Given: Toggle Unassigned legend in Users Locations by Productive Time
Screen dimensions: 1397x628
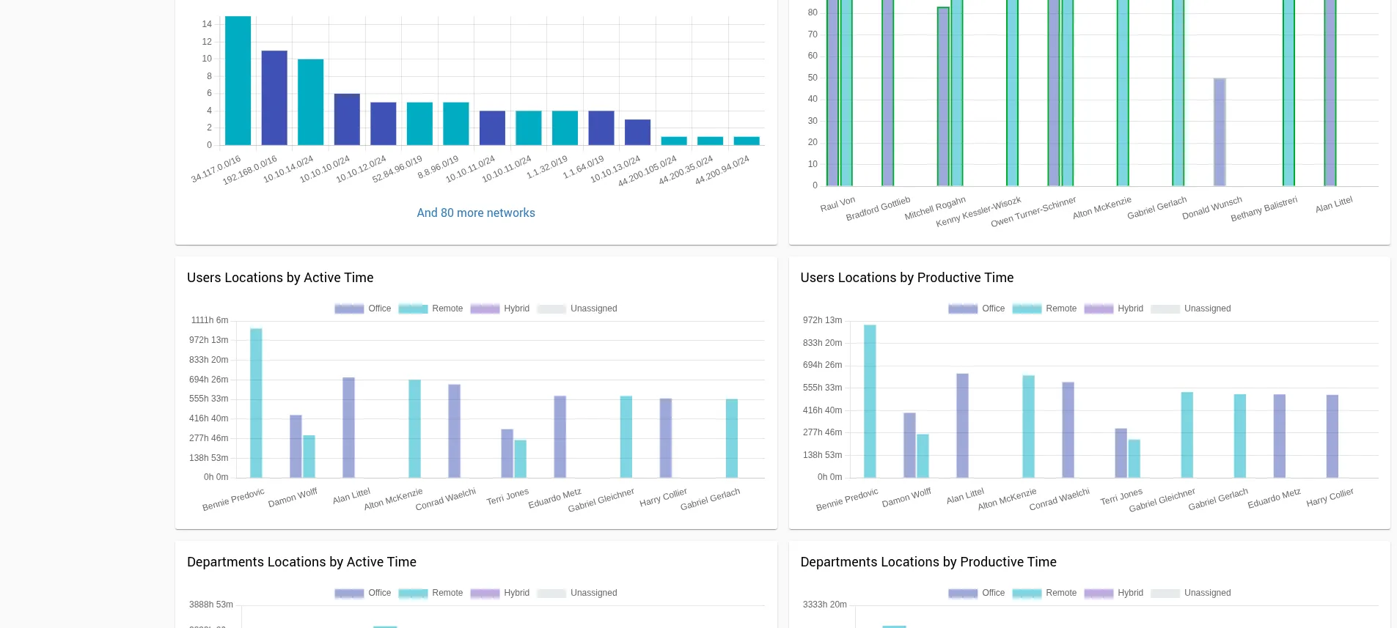Looking at the screenshot, I should tap(1191, 309).
